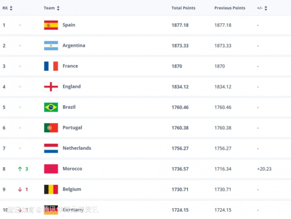Viewport: 291px width, 219px height.
Task: Click the Spain flag icon
Action: coord(51,25)
